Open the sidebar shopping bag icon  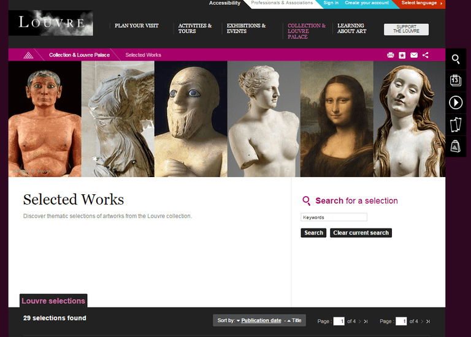tap(456, 146)
